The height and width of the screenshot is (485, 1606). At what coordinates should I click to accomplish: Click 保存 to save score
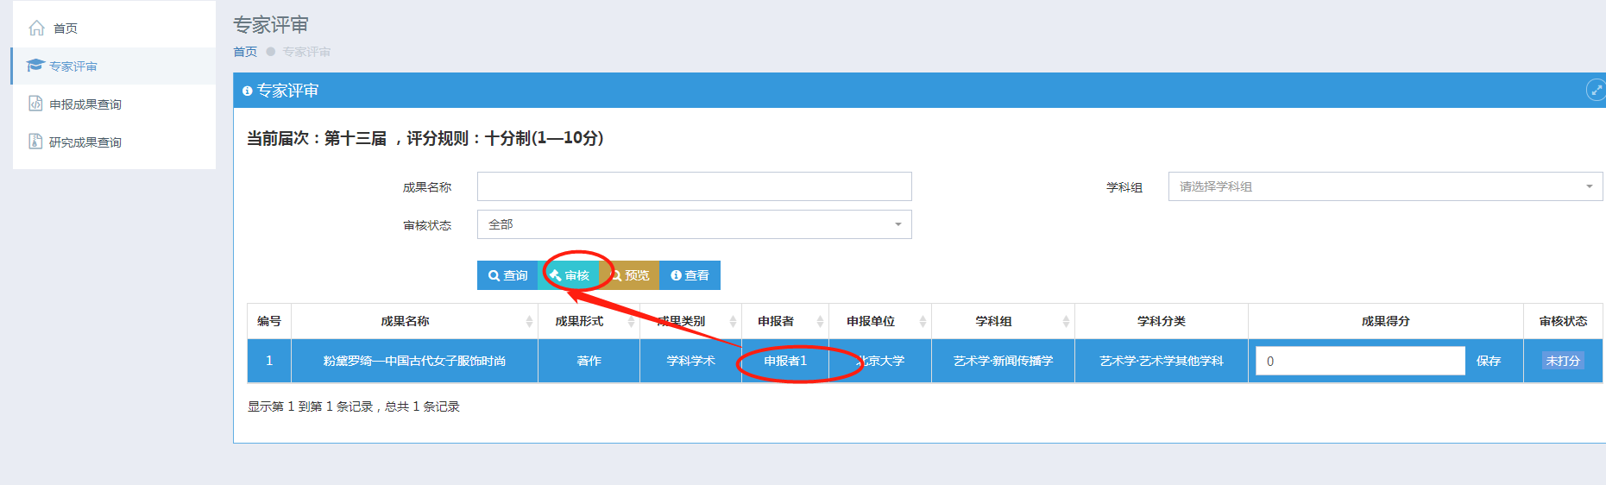(1489, 361)
